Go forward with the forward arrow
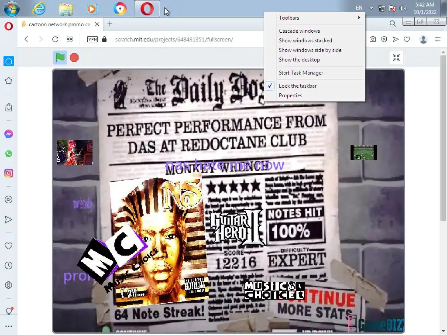Screen dimensions: 447x335 coord(41,39)
